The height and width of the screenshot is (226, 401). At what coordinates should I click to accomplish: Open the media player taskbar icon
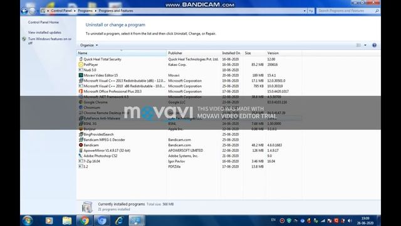click(49, 220)
